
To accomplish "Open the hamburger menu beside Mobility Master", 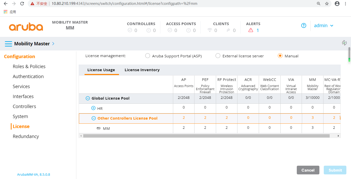I will point(8,44).
